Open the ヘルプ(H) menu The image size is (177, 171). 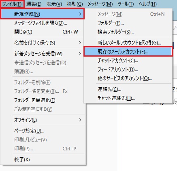[x=147, y=4]
